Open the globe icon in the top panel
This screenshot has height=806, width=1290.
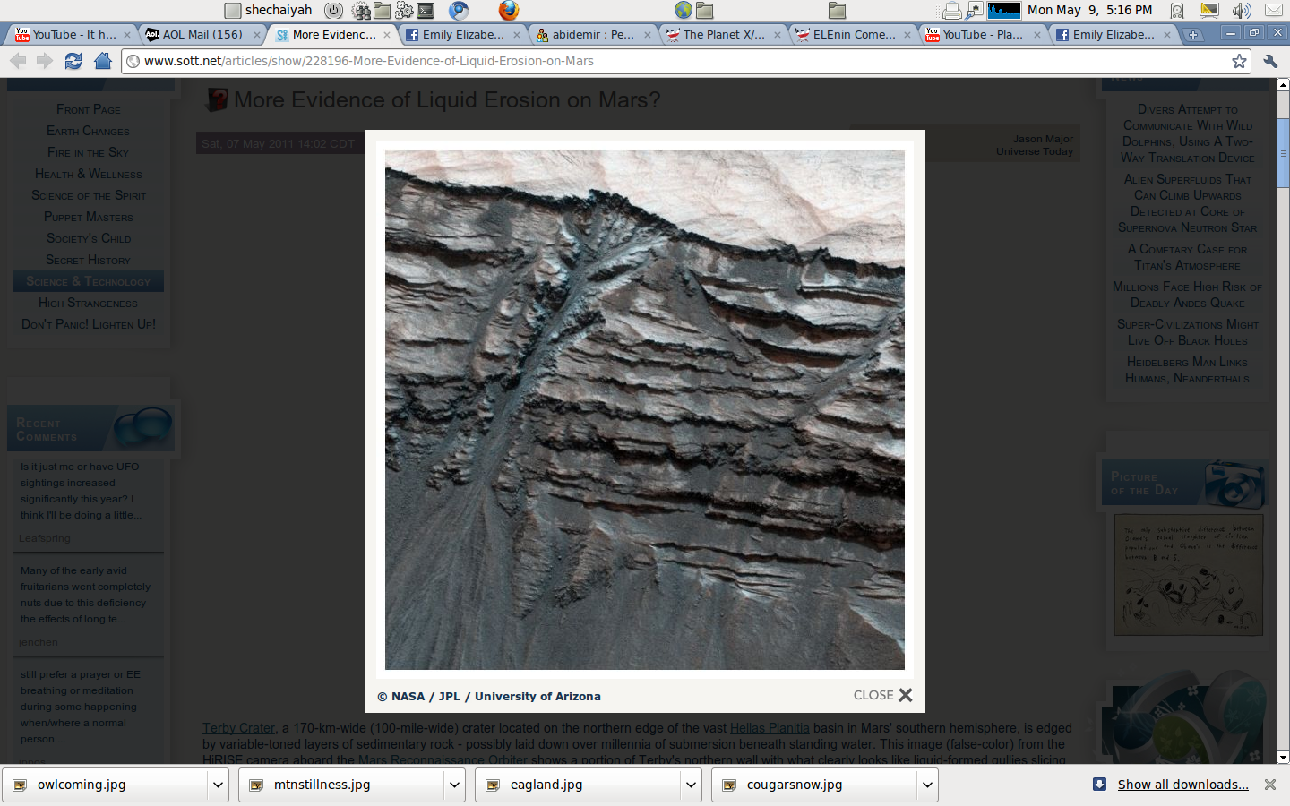coord(684,11)
